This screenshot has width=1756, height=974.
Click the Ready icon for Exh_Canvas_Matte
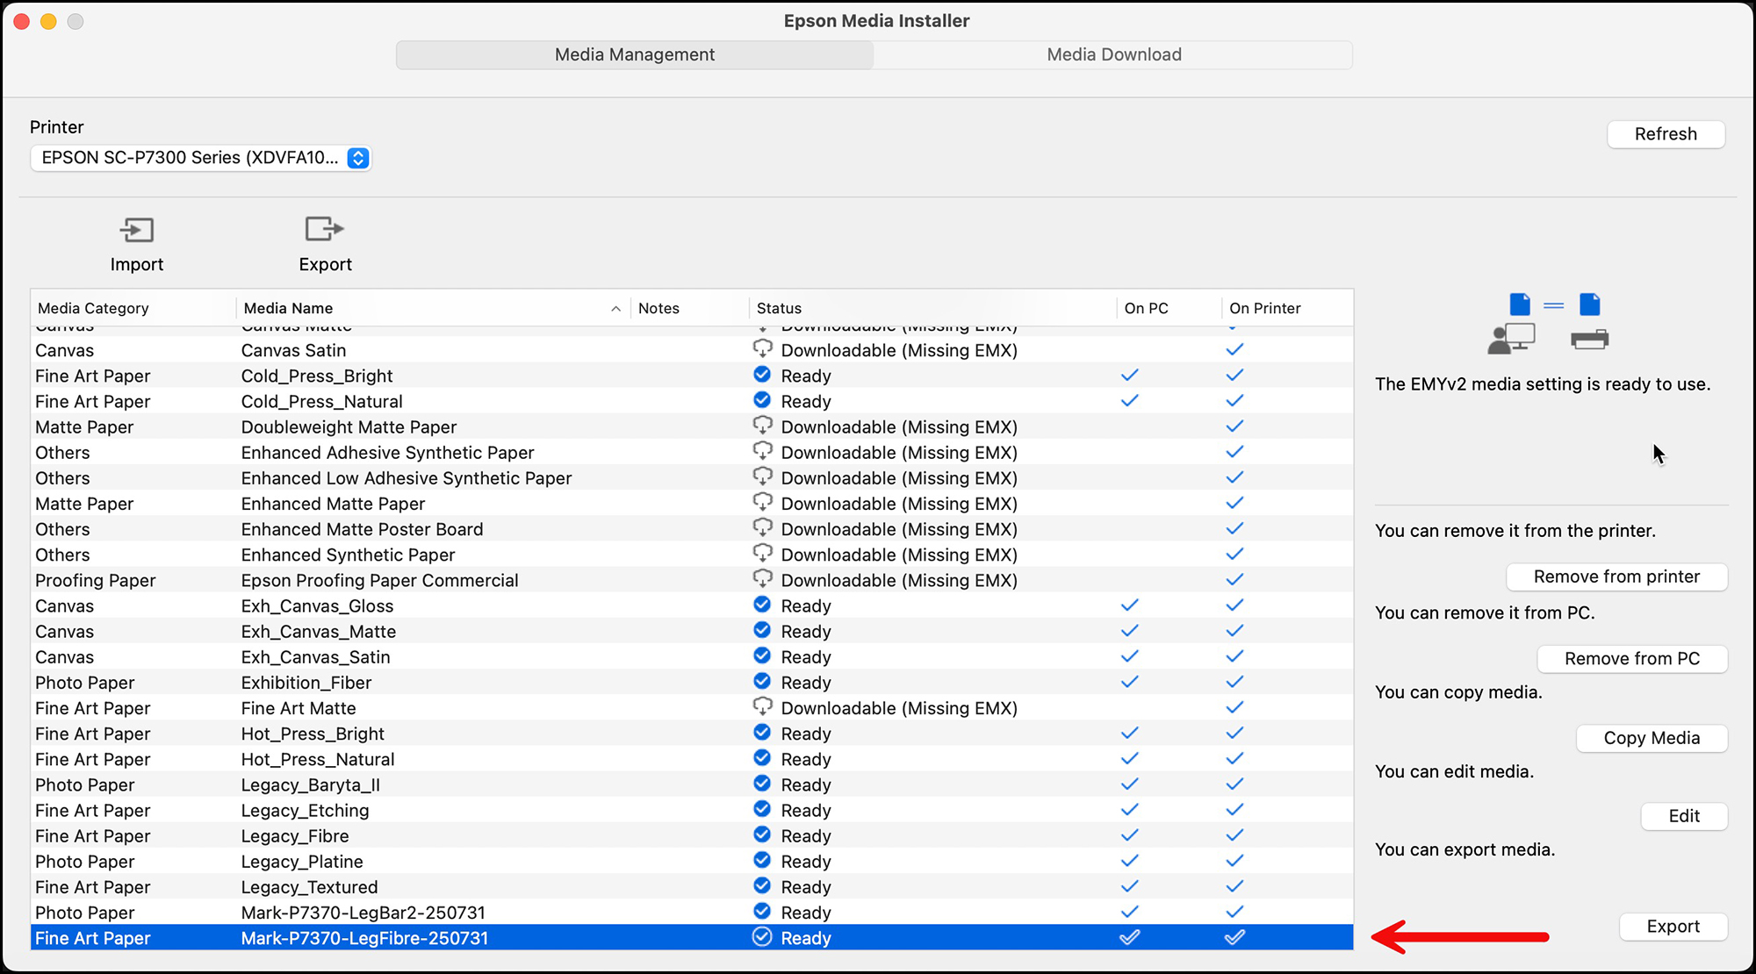pos(762,630)
